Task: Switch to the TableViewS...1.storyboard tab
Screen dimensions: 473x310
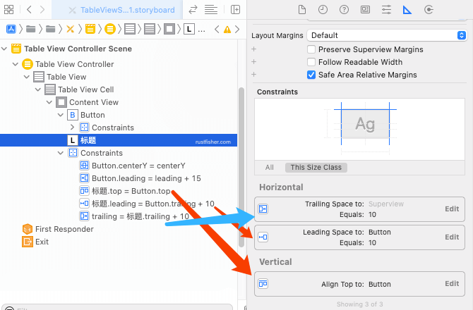Action: coord(127,10)
